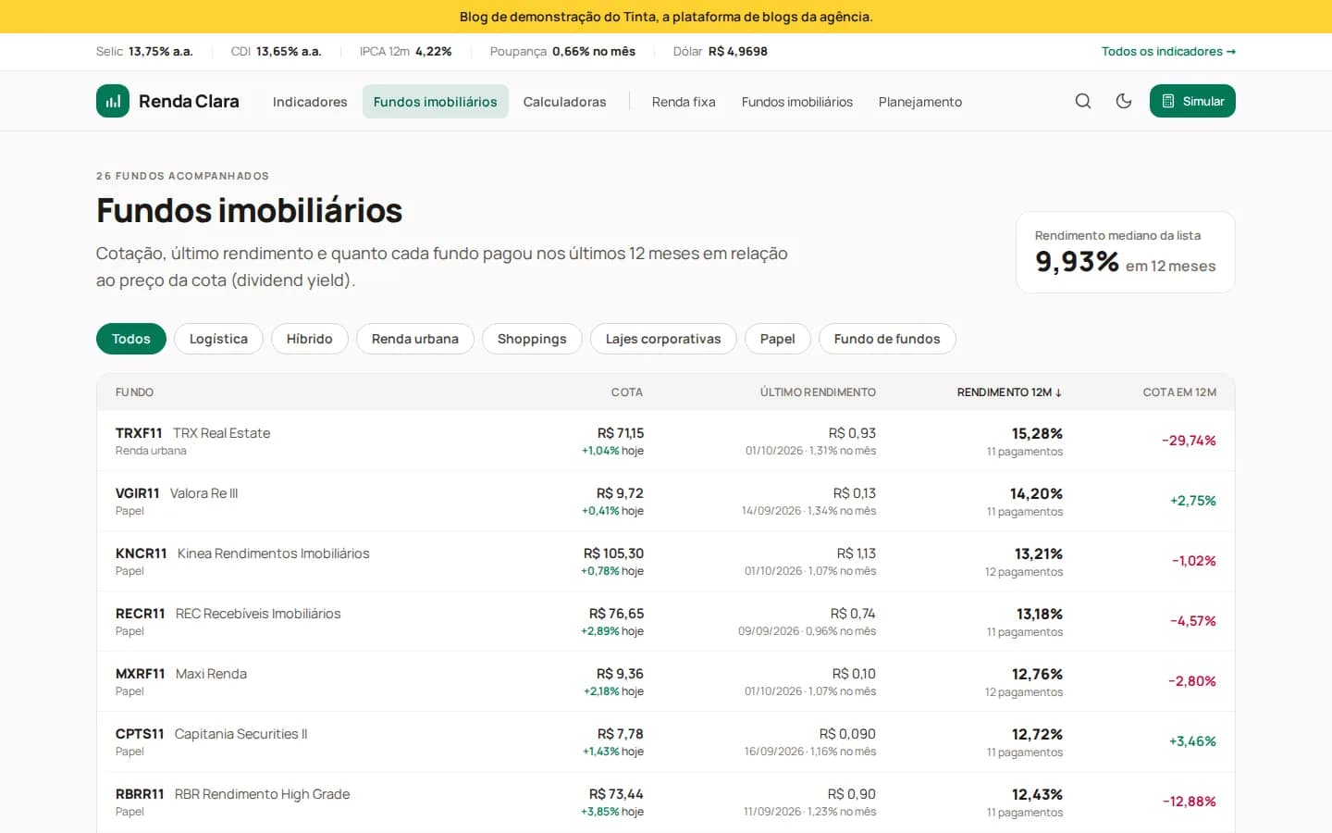The image size is (1332, 833).
Task: Click the Simular button
Action: click(x=1192, y=101)
